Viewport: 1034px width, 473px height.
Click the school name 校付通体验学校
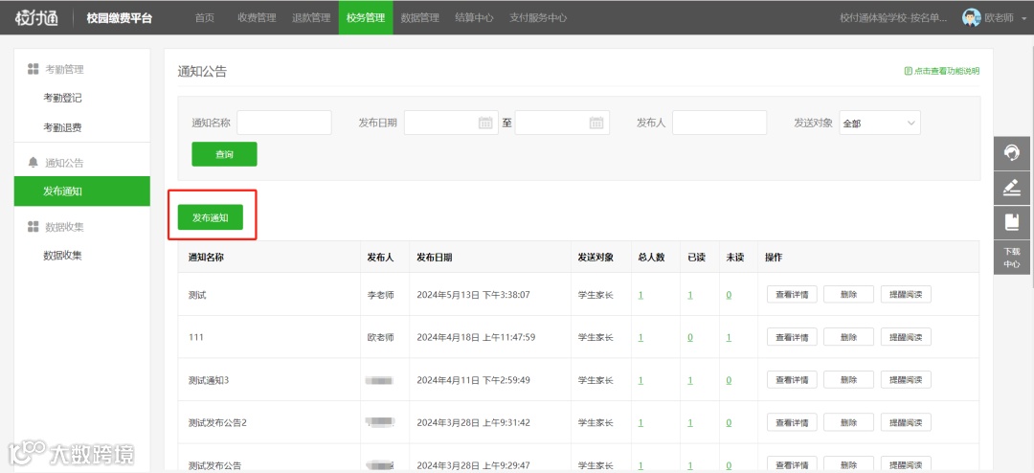coord(893,18)
